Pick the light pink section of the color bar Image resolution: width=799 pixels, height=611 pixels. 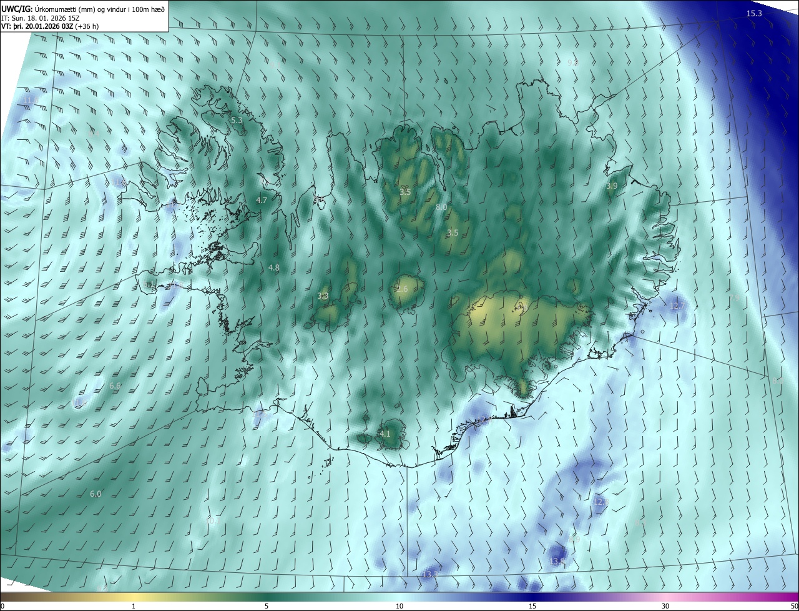coord(665,597)
